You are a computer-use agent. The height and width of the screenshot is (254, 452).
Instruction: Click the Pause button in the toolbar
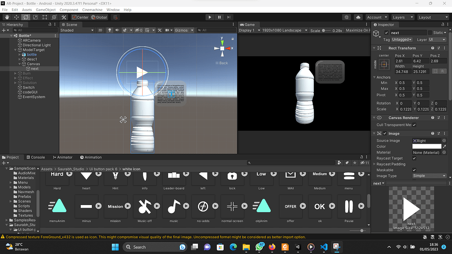coord(218,17)
